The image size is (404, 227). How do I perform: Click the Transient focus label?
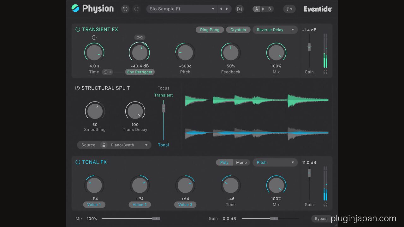[x=163, y=95]
